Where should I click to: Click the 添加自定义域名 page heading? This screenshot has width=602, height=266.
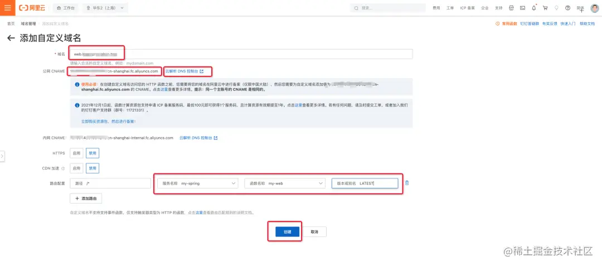coord(50,38)
